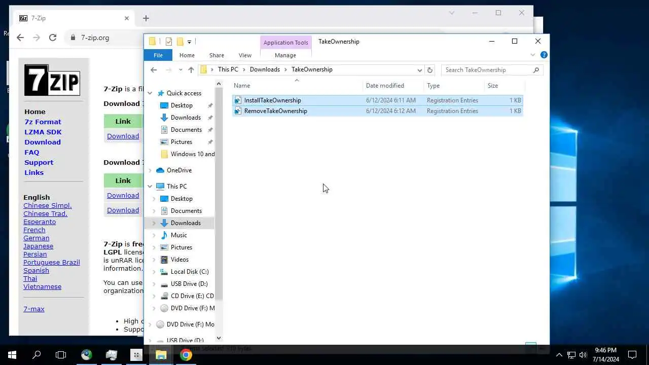Sort files by Name column
This screenshot has height=365, width=649.
click(x=297, y=86)
